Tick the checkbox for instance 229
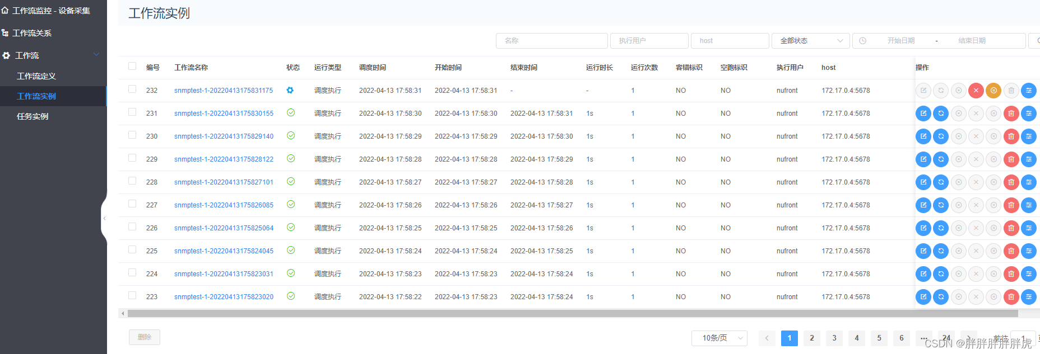Viewport: 1040px width, 354px height. tap(132, 158)
